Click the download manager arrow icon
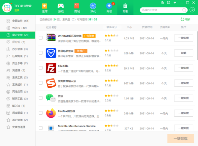Image resolution: width=198 pixels, height=146 pixels. pos(192,10)
